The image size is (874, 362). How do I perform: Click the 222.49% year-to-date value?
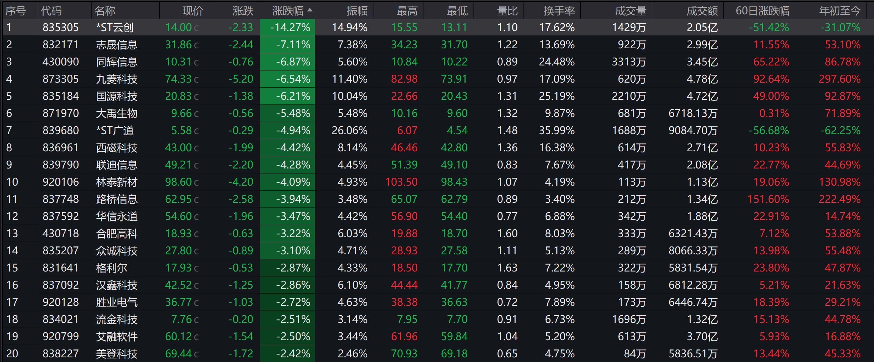pyautogui.click(x=840, y=199)
